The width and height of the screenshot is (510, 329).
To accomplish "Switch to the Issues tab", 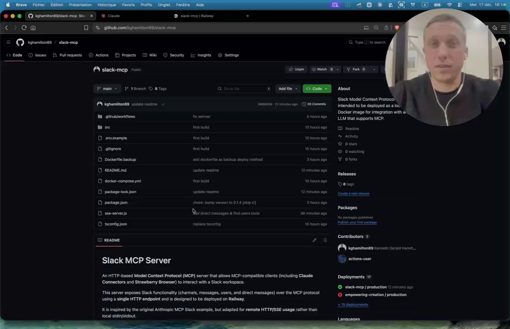I will pos(38,55).
